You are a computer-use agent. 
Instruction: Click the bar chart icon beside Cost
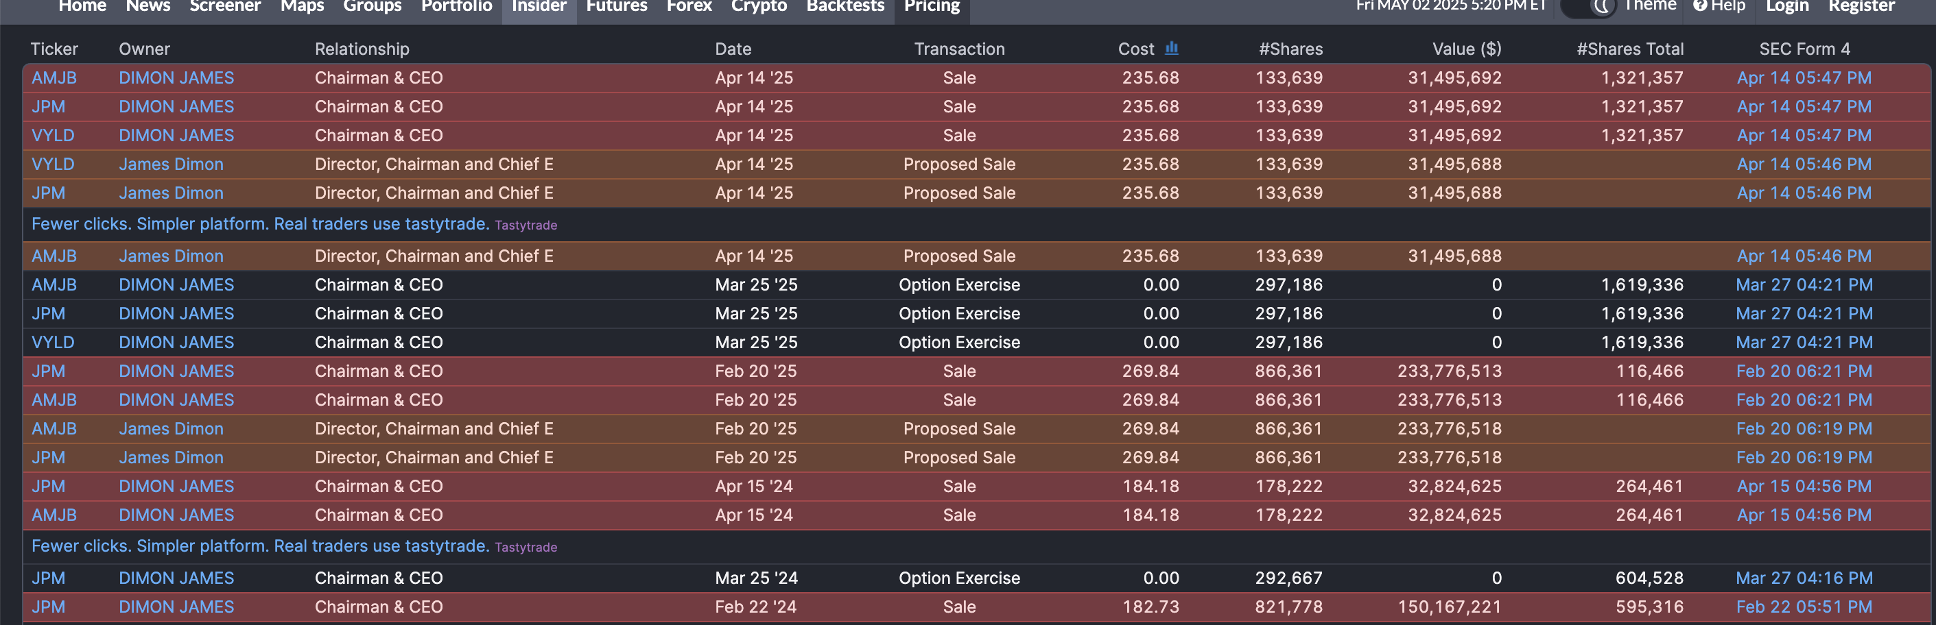(x=1172, y=48)
